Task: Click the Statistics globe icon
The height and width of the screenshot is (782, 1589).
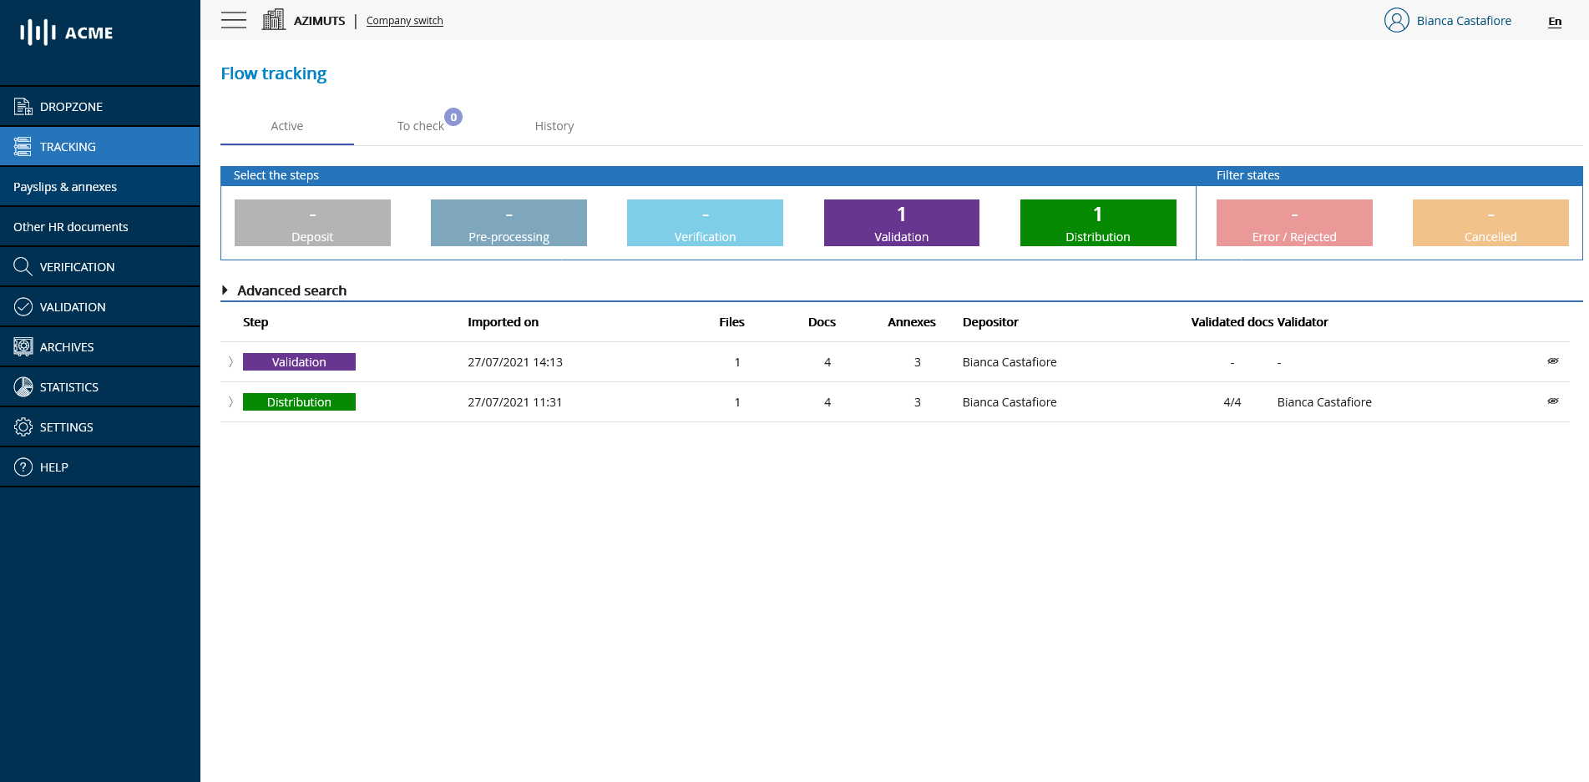Action: [23, 386]
